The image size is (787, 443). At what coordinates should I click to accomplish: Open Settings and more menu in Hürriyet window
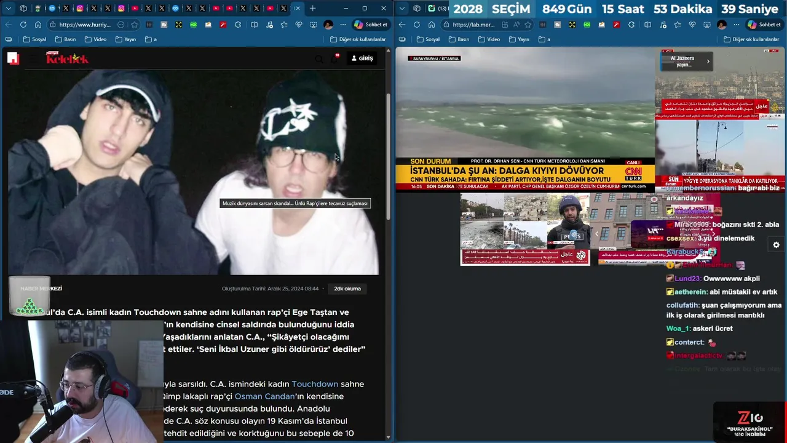[342, 25]
